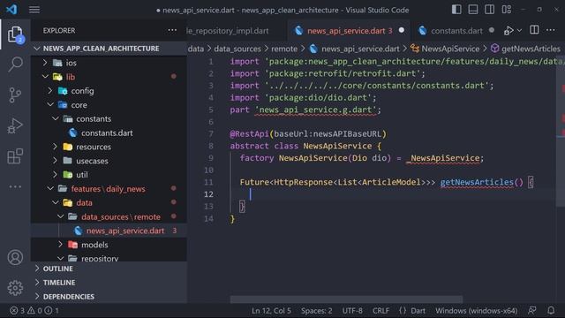Click remote in the breadcrumb
Screen dimensions: 565x318
pos(284,49)
